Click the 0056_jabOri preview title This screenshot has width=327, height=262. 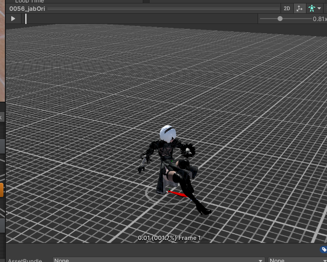[x=27, y=8]
